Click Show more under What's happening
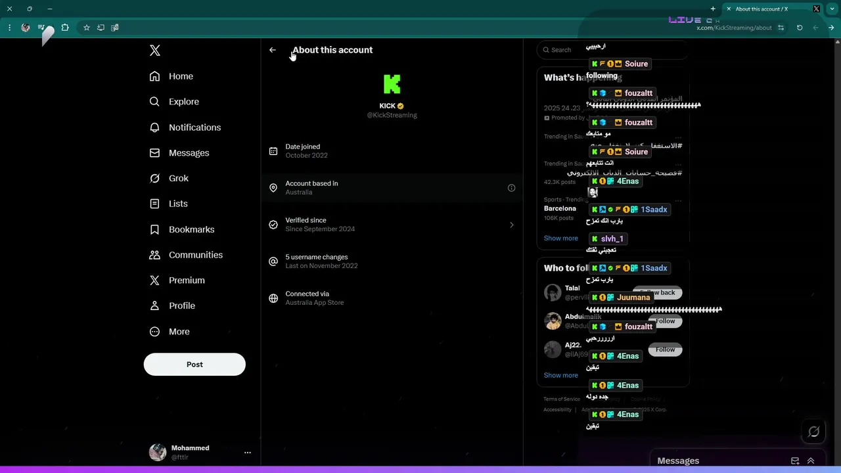The height and width of the screenshot is (473, 841). click(560, 238)
